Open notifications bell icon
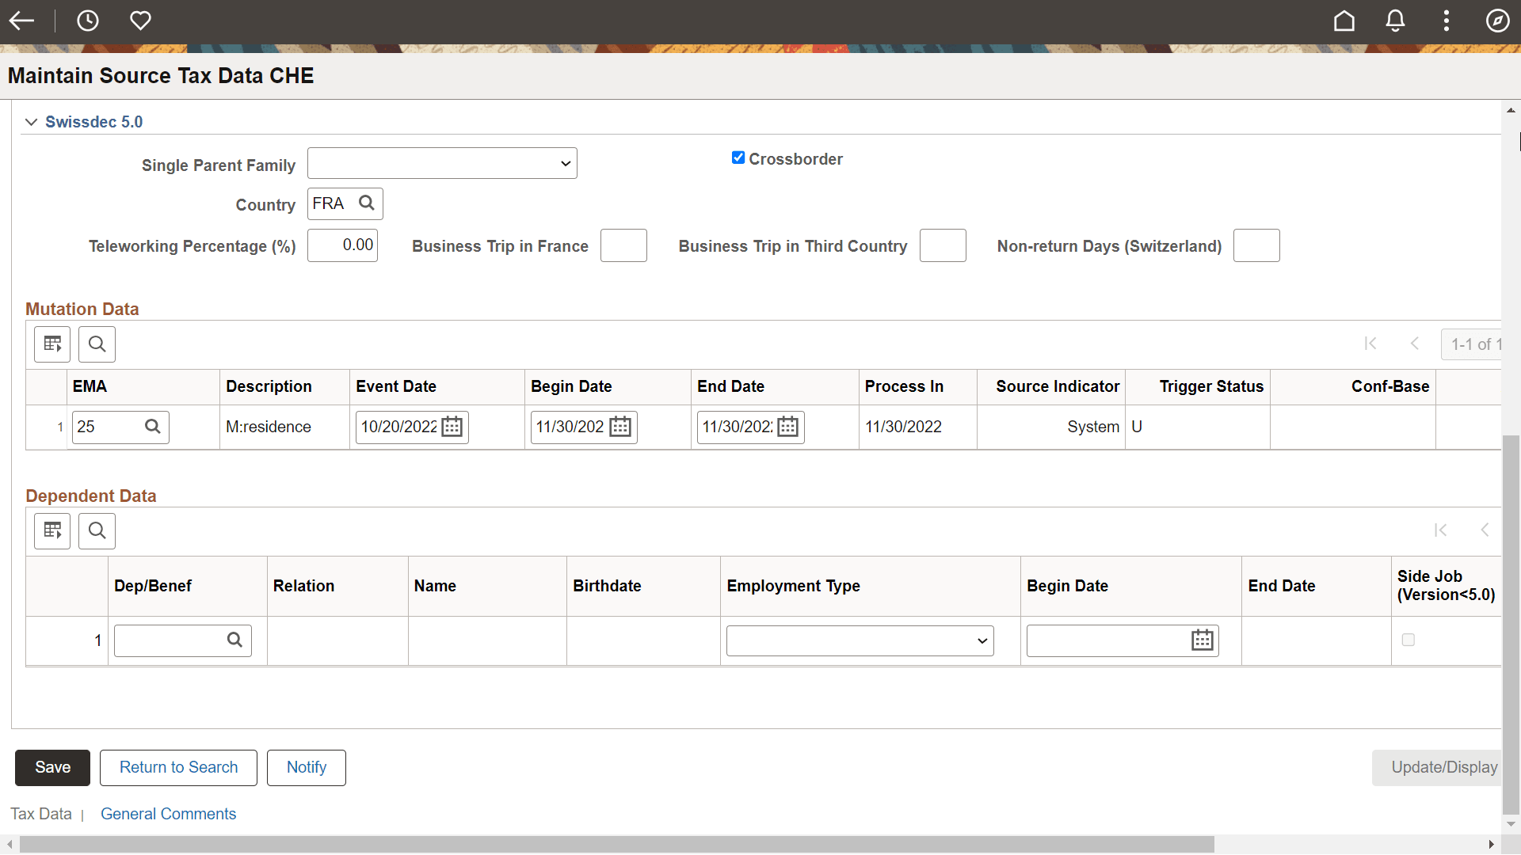The image size is (1521, 855). point(1395,21)
